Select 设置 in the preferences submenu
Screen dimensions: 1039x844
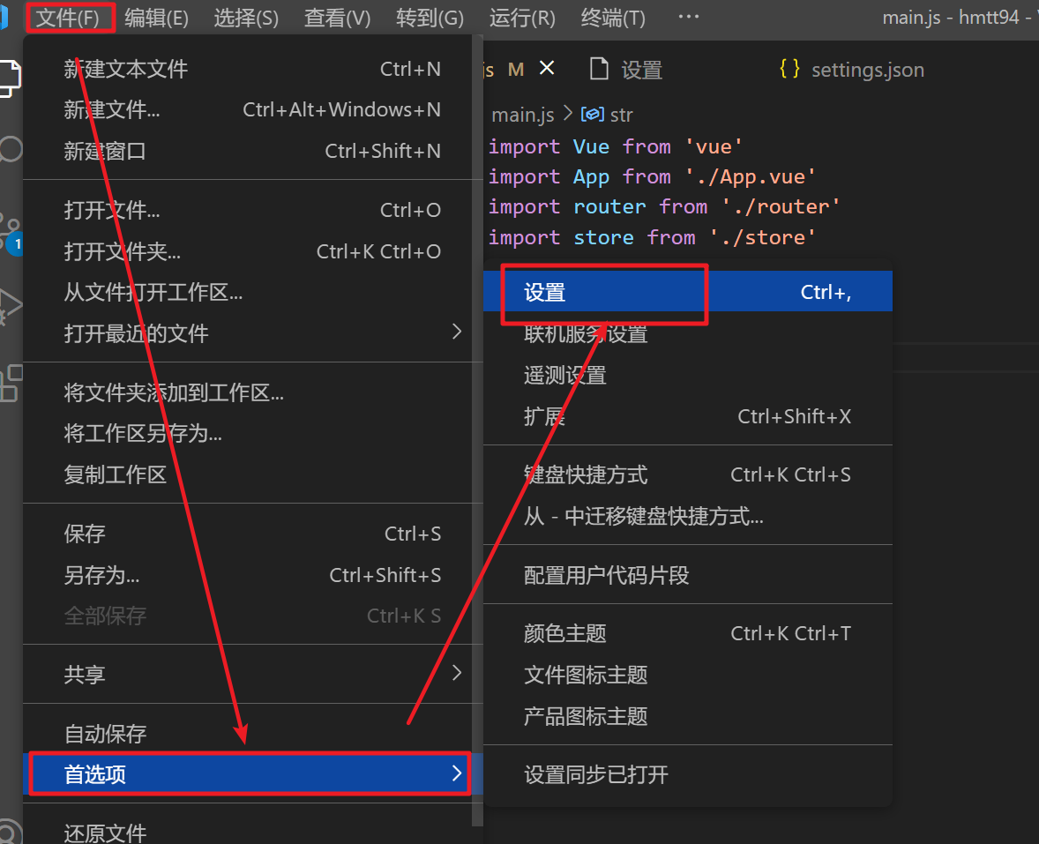pyautogui.click(x=545, y=293)
